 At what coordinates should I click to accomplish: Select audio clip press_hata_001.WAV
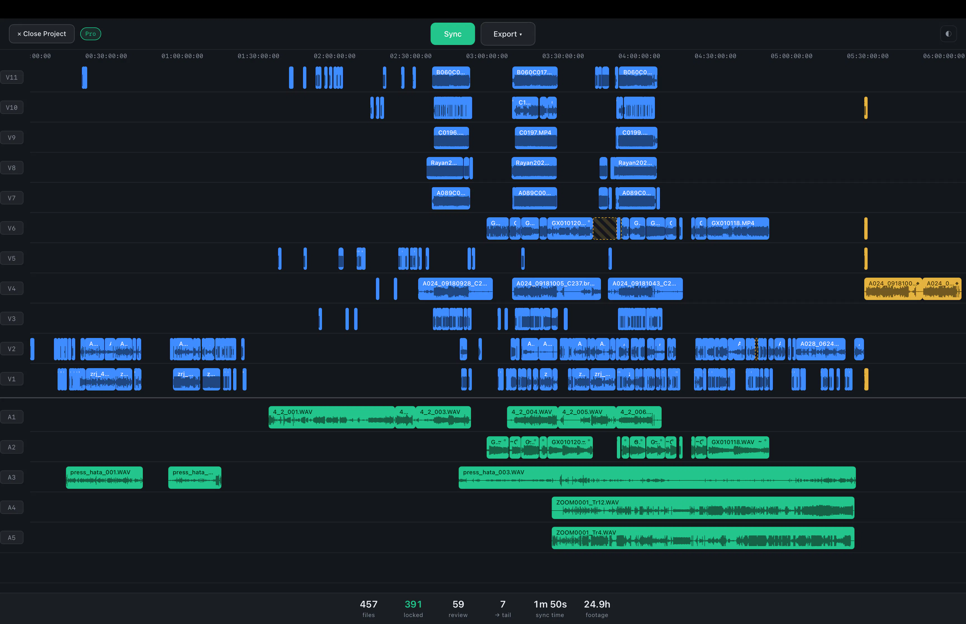(104, 477)
